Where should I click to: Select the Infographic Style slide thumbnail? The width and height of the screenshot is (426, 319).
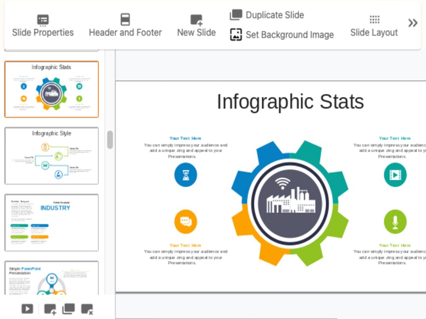(51, 155)
